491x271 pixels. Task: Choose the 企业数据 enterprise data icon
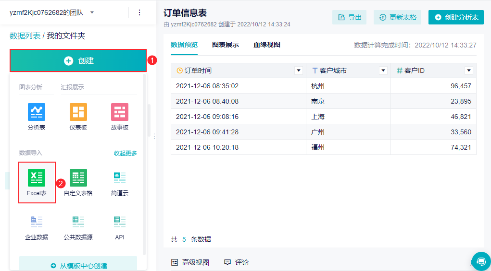(37, 222)
